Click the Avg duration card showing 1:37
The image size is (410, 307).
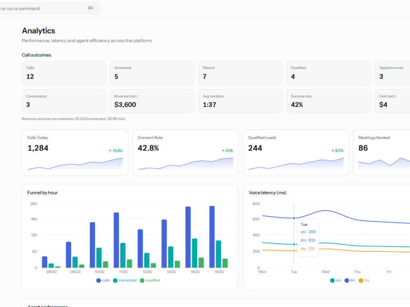[241, 101]
